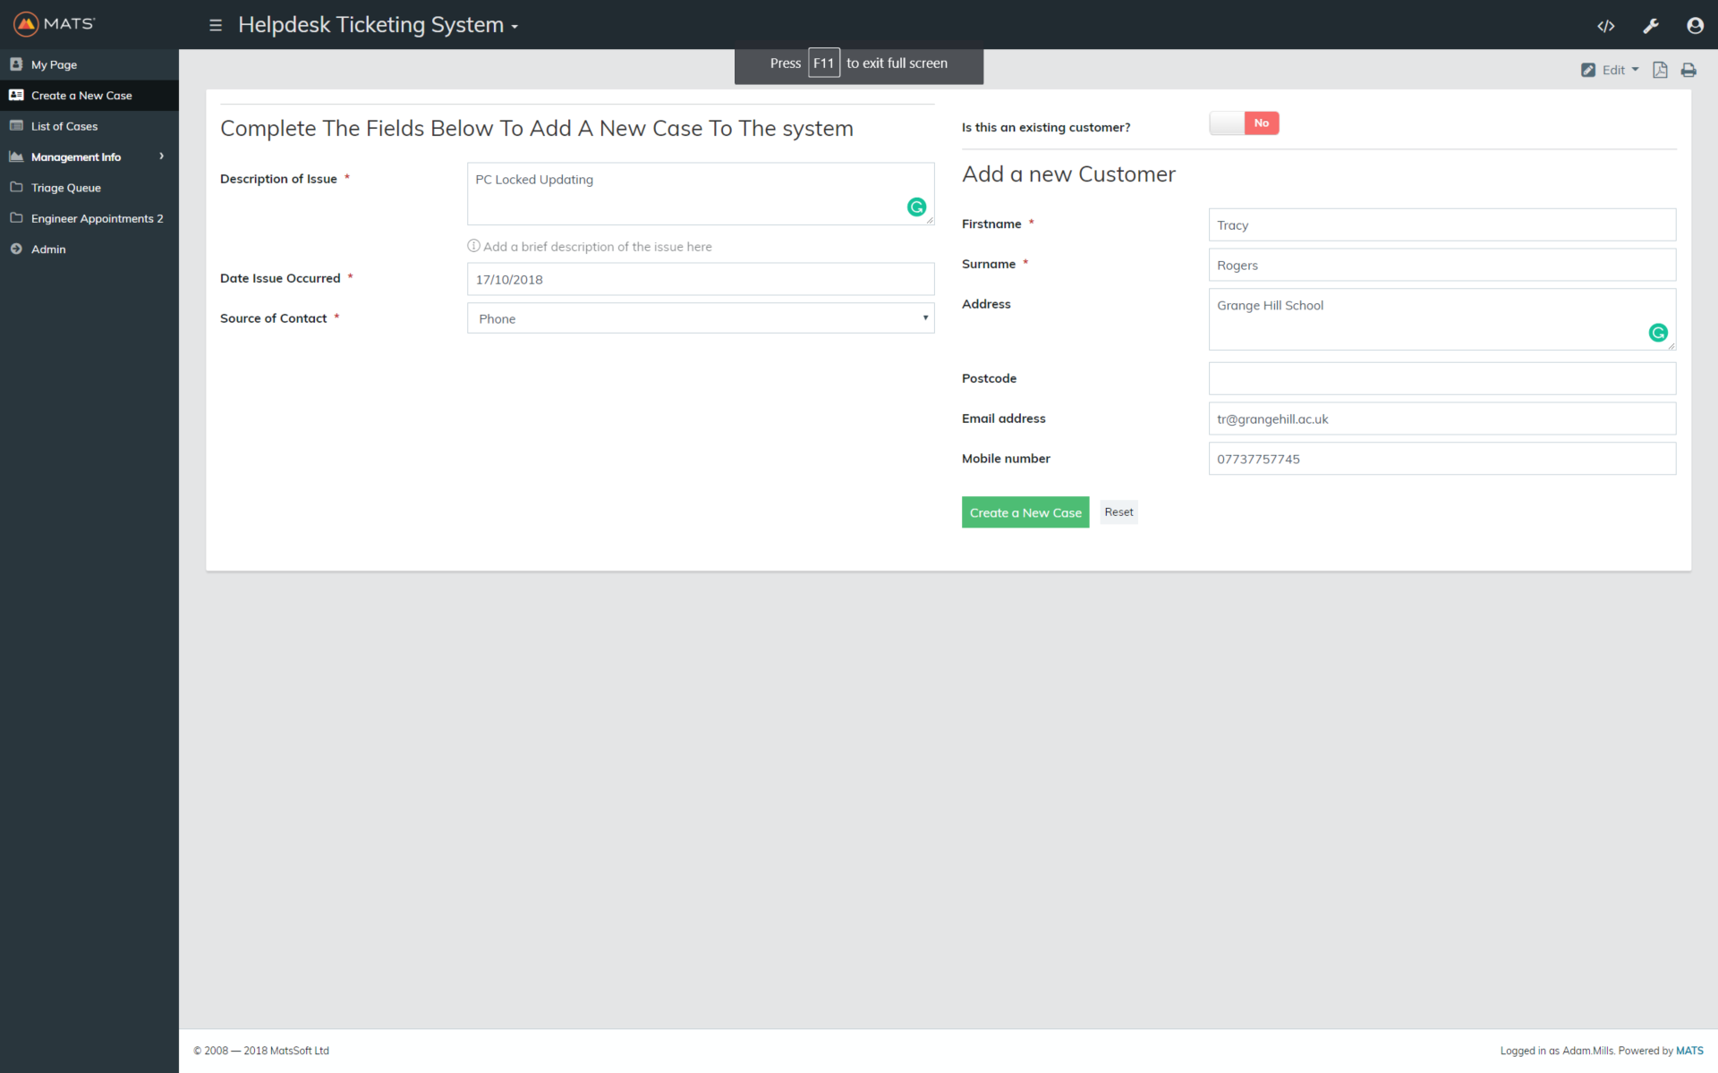Click the PDF export icon
The image size is (1718, 1073).
[1660, 70]
